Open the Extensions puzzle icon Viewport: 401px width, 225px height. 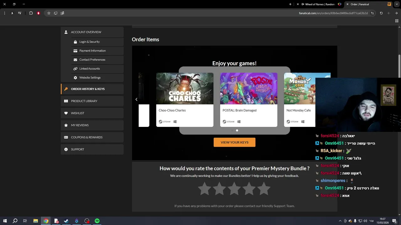tap(31, 13)
